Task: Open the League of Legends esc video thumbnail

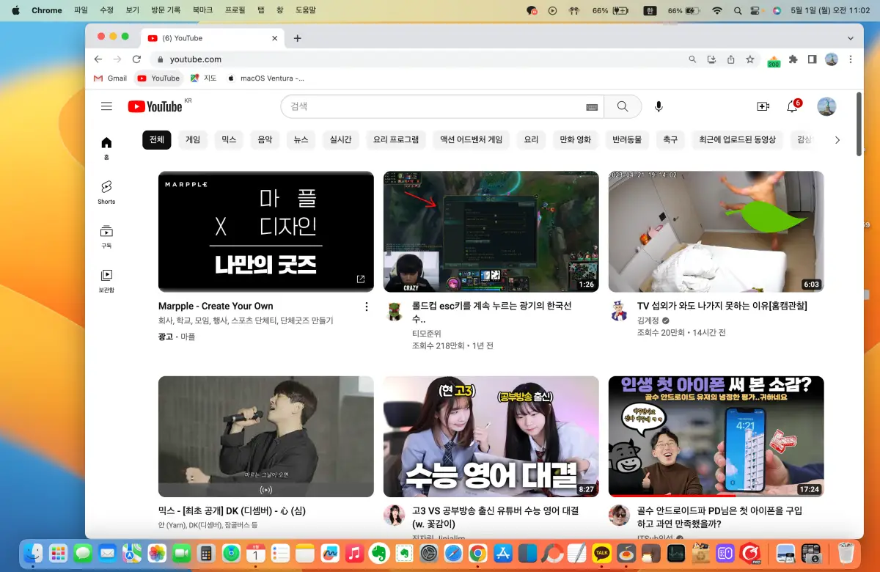Action: click(491, 232)
